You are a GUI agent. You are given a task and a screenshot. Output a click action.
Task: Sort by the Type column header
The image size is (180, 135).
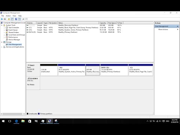45,23
